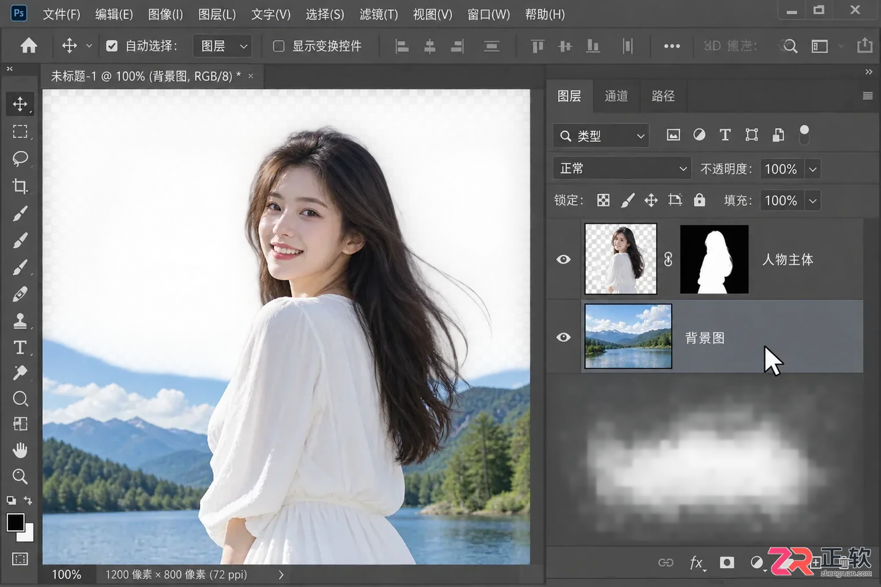The width and height of the screenshot is (881, 587).
Task: Select the Rectangular Marquee tool
Action: (x=20, y=131)
